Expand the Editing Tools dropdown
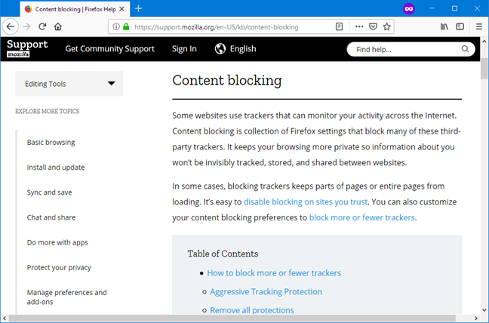The width and height of the screenshot is (489, 323). [69, 84]
